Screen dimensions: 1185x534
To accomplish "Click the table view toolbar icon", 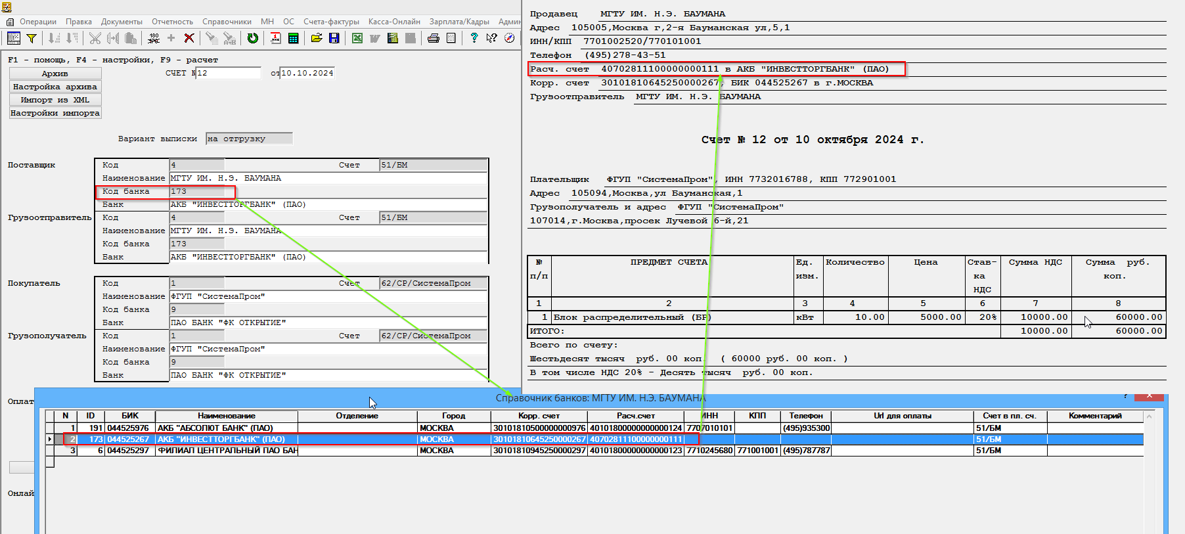I will (13, 38).
